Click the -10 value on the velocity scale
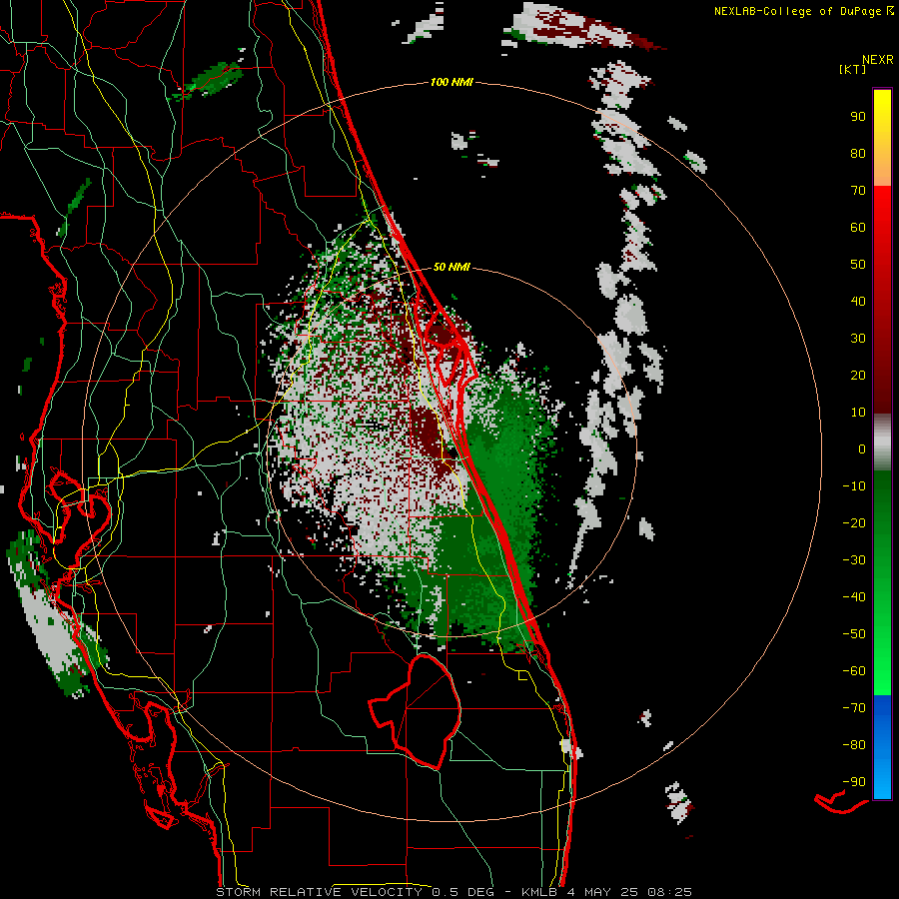Image resolution: width=899 pixels, height=899 pixels. click(854, 486)
